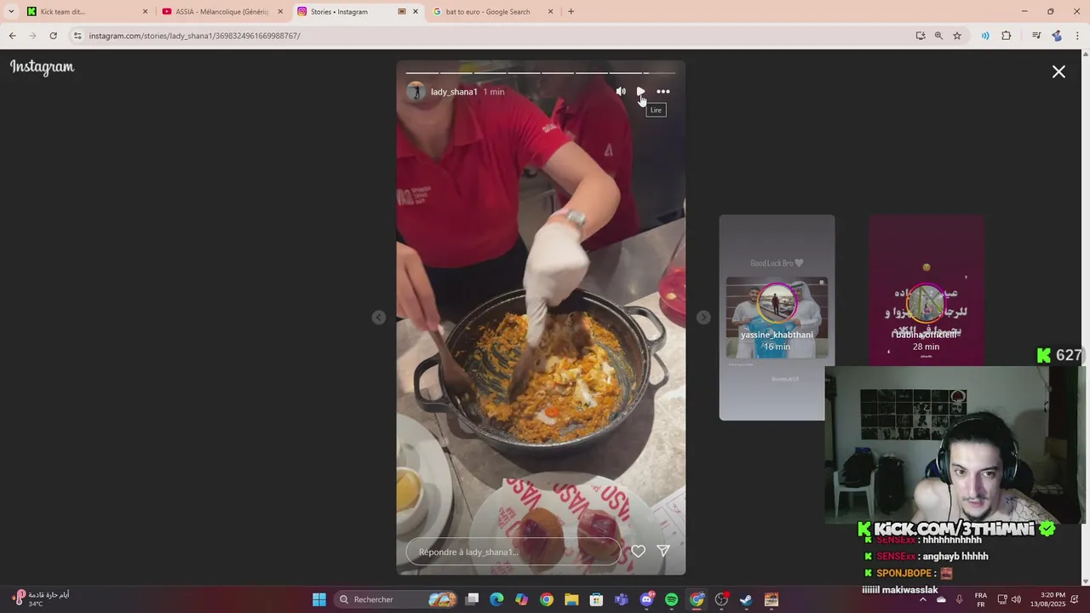Click the story play button
1090x613 pixels.
(x=640, y=91)
